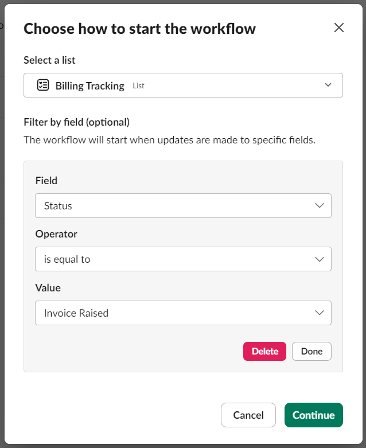Click the chevron on the list selector
The image size is (366, 448).
(328, 85)
